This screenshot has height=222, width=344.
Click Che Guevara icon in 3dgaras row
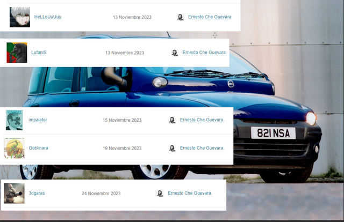point(160,194)
